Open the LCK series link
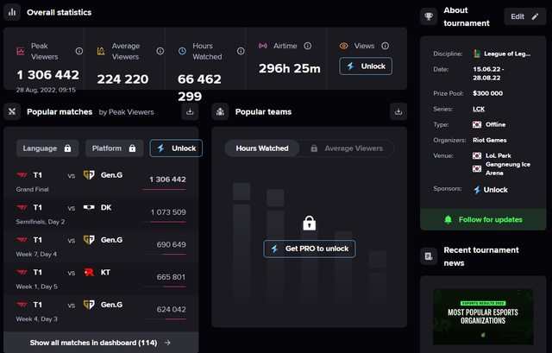 tap(479, 109)
